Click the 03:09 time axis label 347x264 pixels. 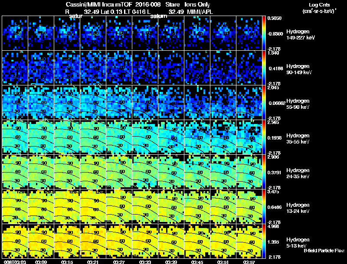pos(41,262)
